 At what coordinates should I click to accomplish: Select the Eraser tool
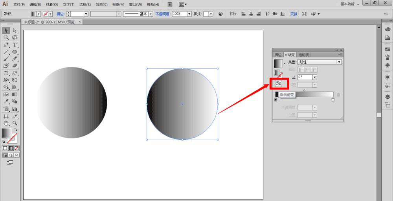(x=15, y=66)
